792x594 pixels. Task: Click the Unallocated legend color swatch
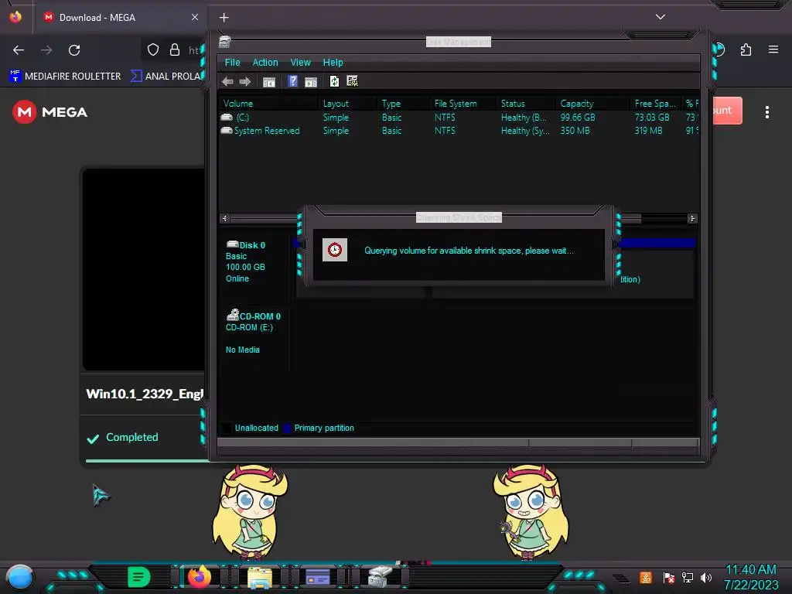[x=227, y=428]
